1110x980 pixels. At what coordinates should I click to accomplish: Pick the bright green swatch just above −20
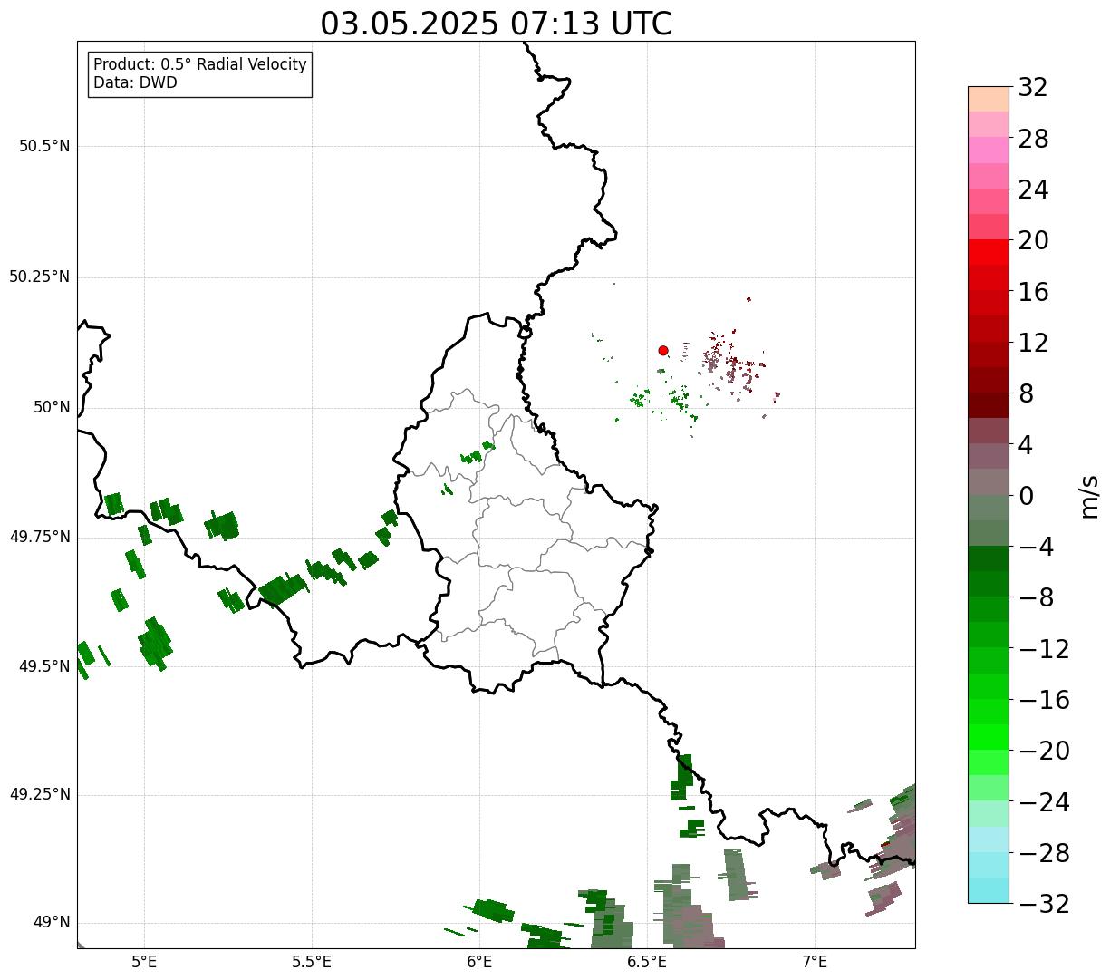(x=989, y=737)
